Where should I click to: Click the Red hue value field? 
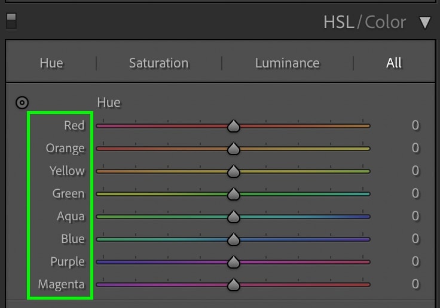(x=415, y=125)
